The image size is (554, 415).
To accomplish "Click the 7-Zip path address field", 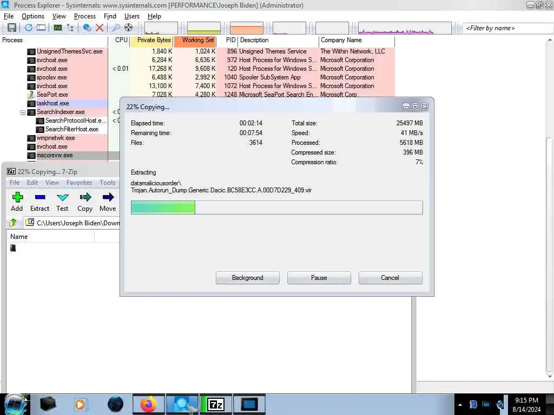I will click(x=72, y=223).
